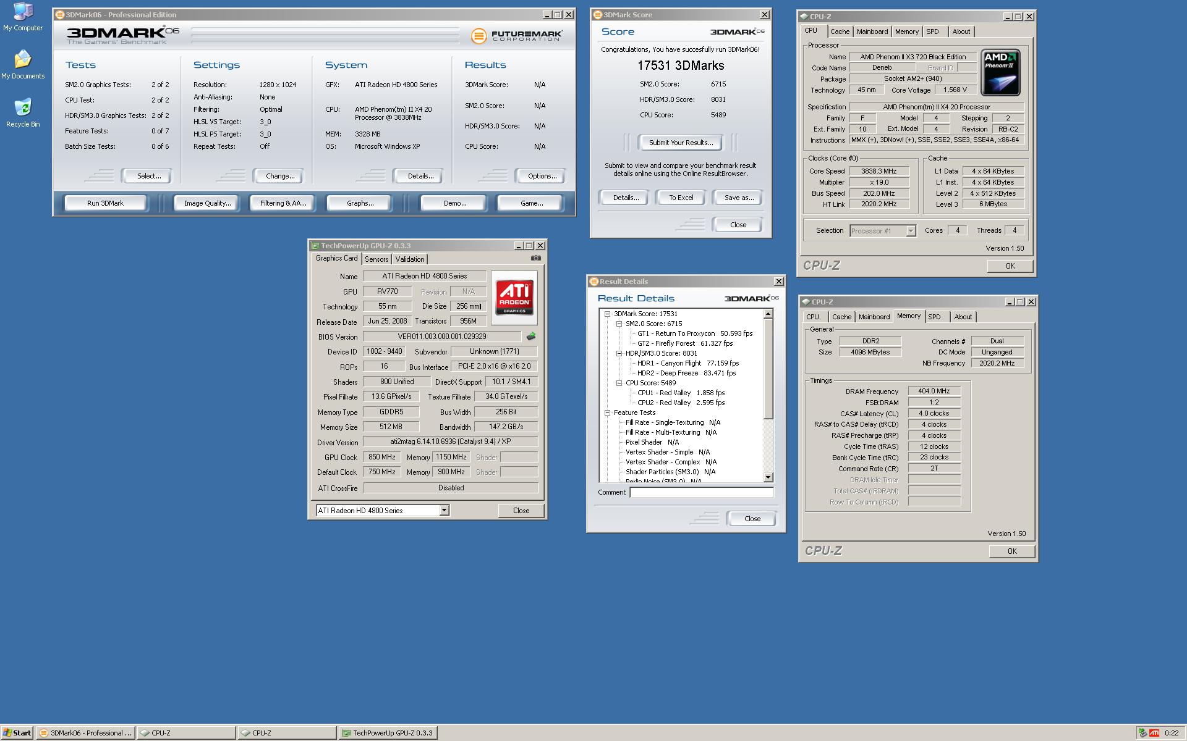Click Options button under Results
The width and height of the screenshot is (1187, 741).
tap(542, 176)
